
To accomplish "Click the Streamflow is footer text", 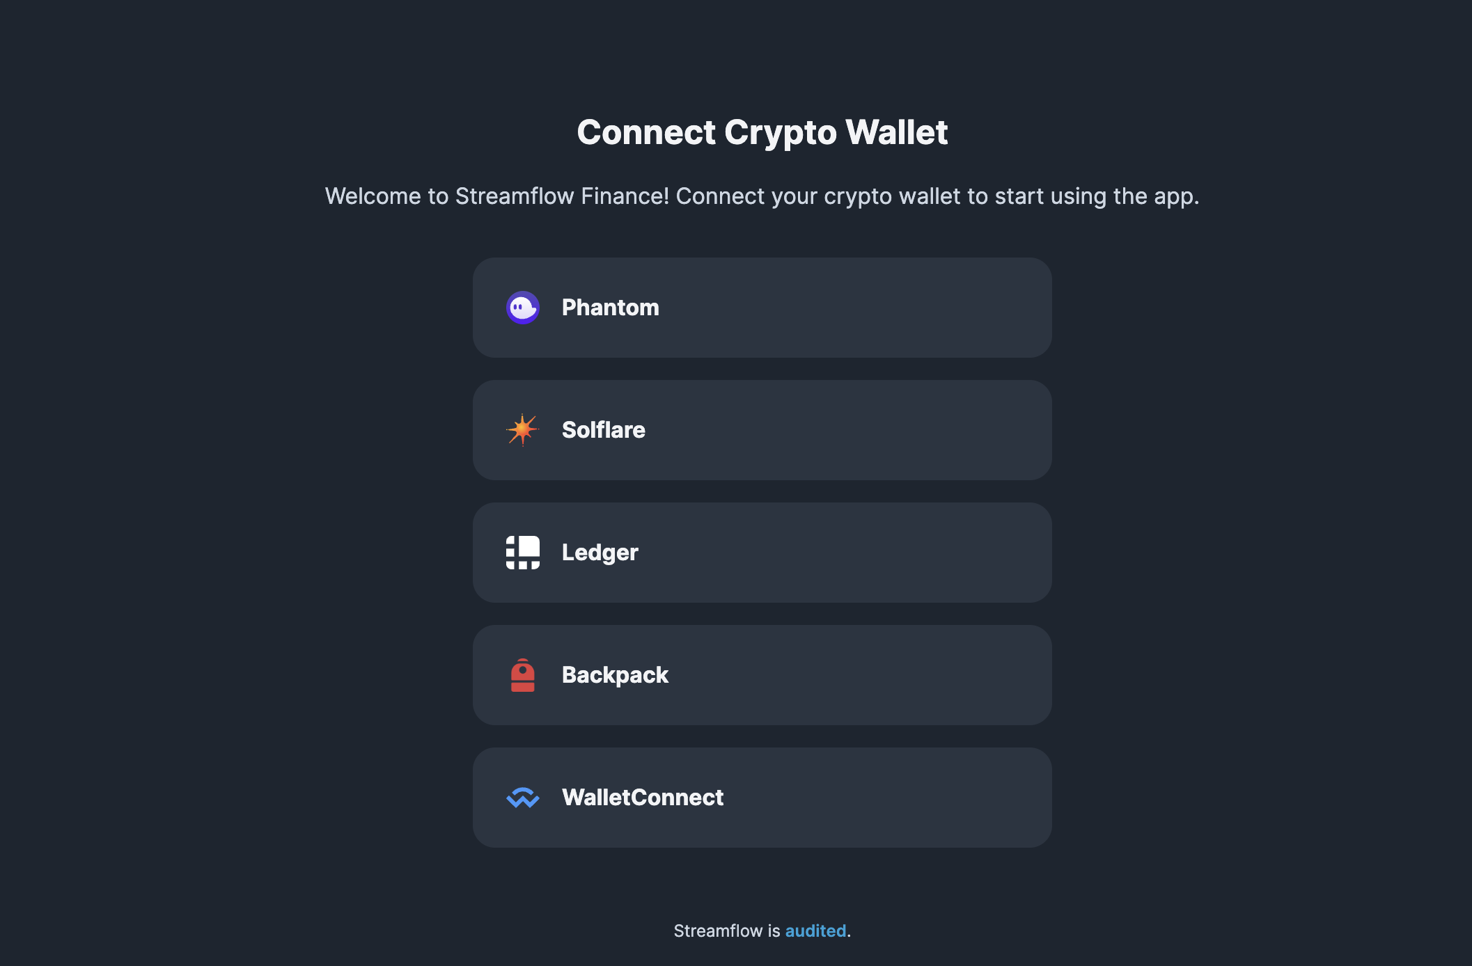I will [727, 931].
